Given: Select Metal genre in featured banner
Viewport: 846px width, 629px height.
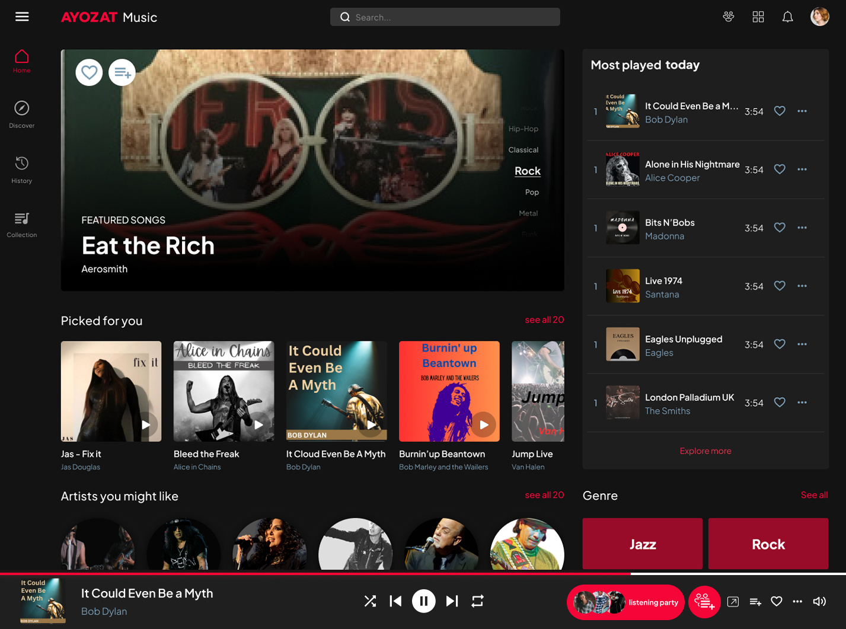Looking at the screenshot, I should pos(528,213).
